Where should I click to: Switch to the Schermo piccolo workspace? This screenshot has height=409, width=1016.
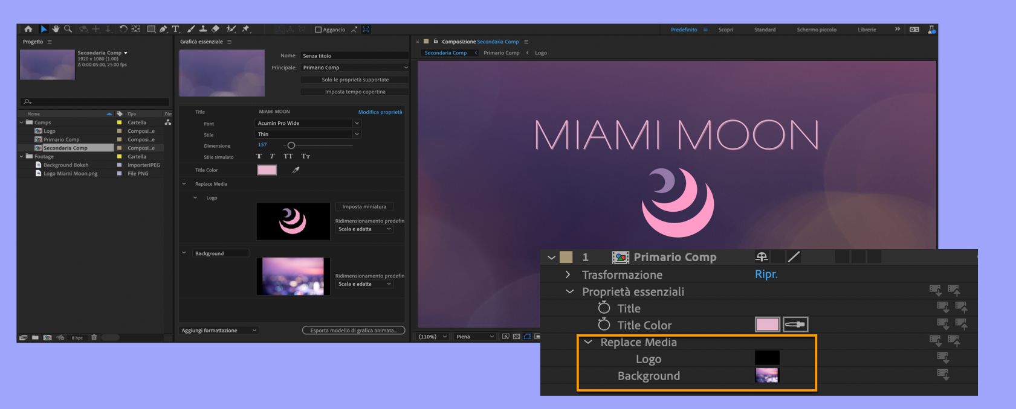tap(817, 30)
